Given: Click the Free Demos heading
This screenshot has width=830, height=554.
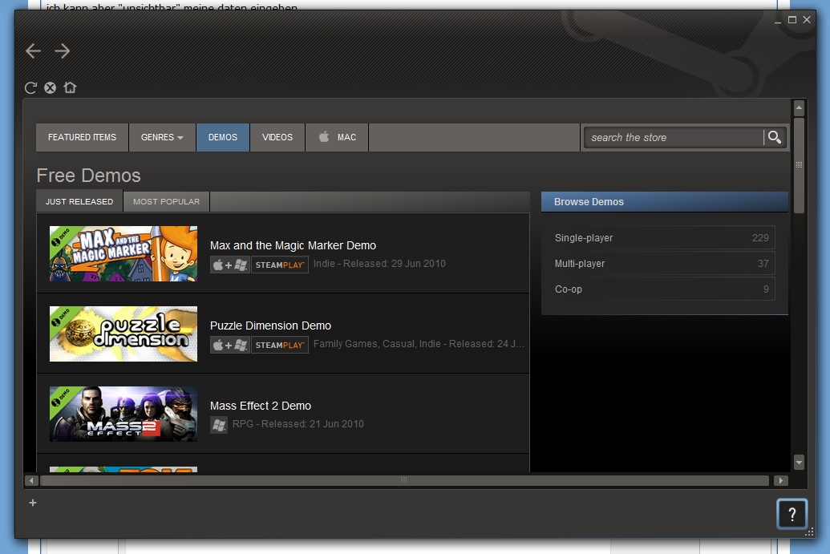Looking at the screenshot, I should click(88, 176).
